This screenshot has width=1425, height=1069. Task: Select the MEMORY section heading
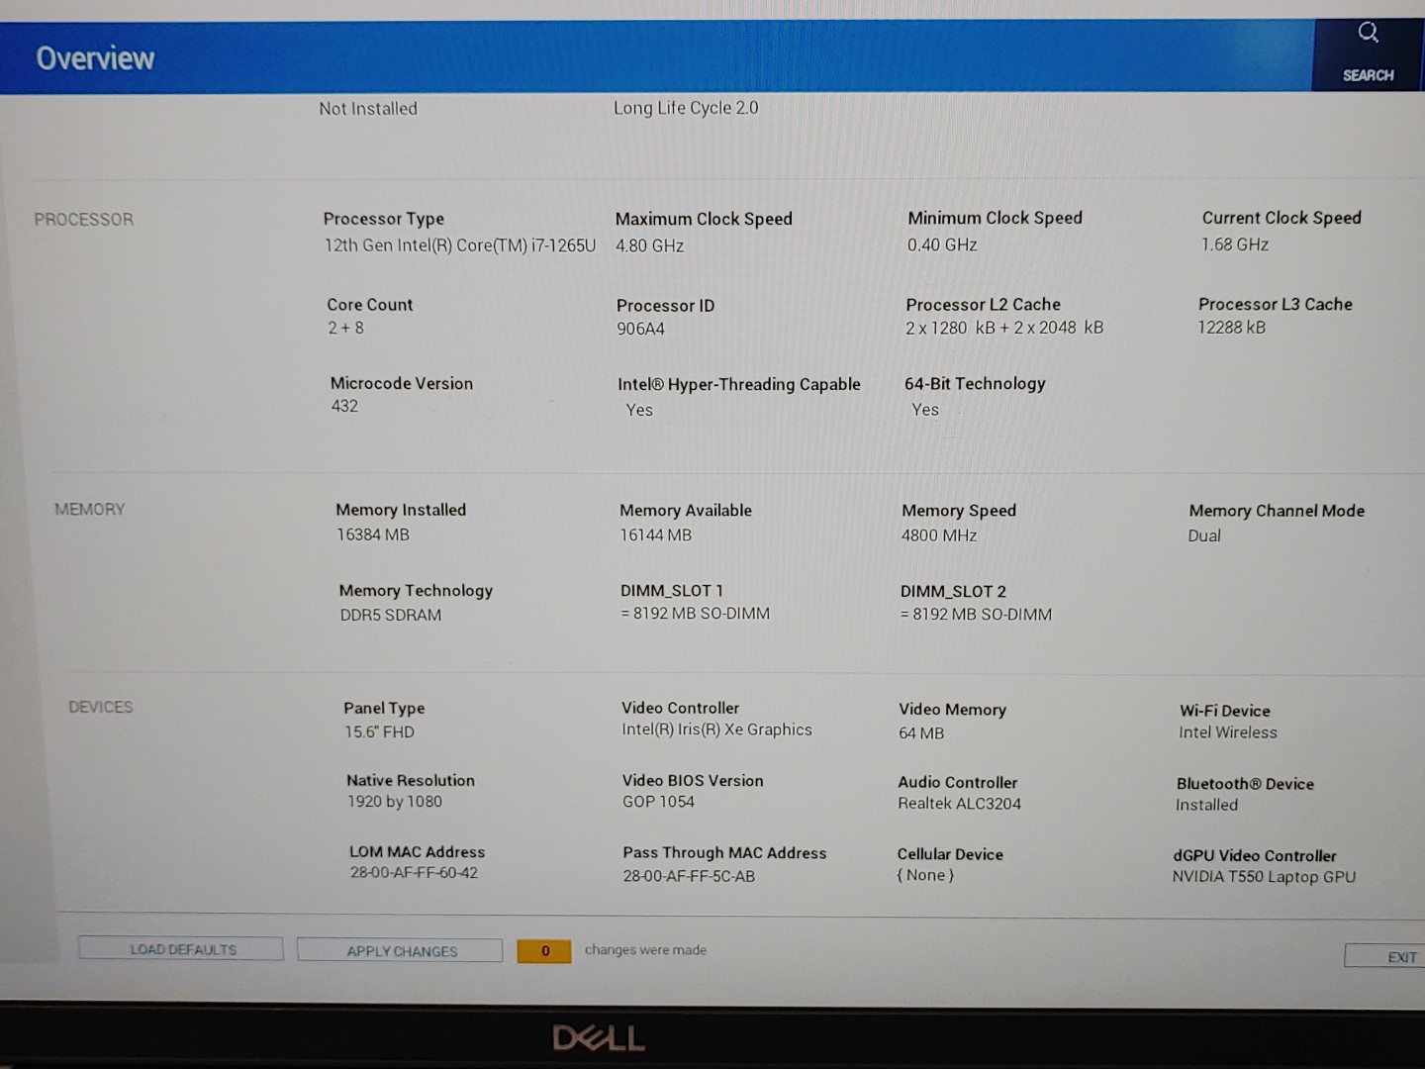point(90,510)
